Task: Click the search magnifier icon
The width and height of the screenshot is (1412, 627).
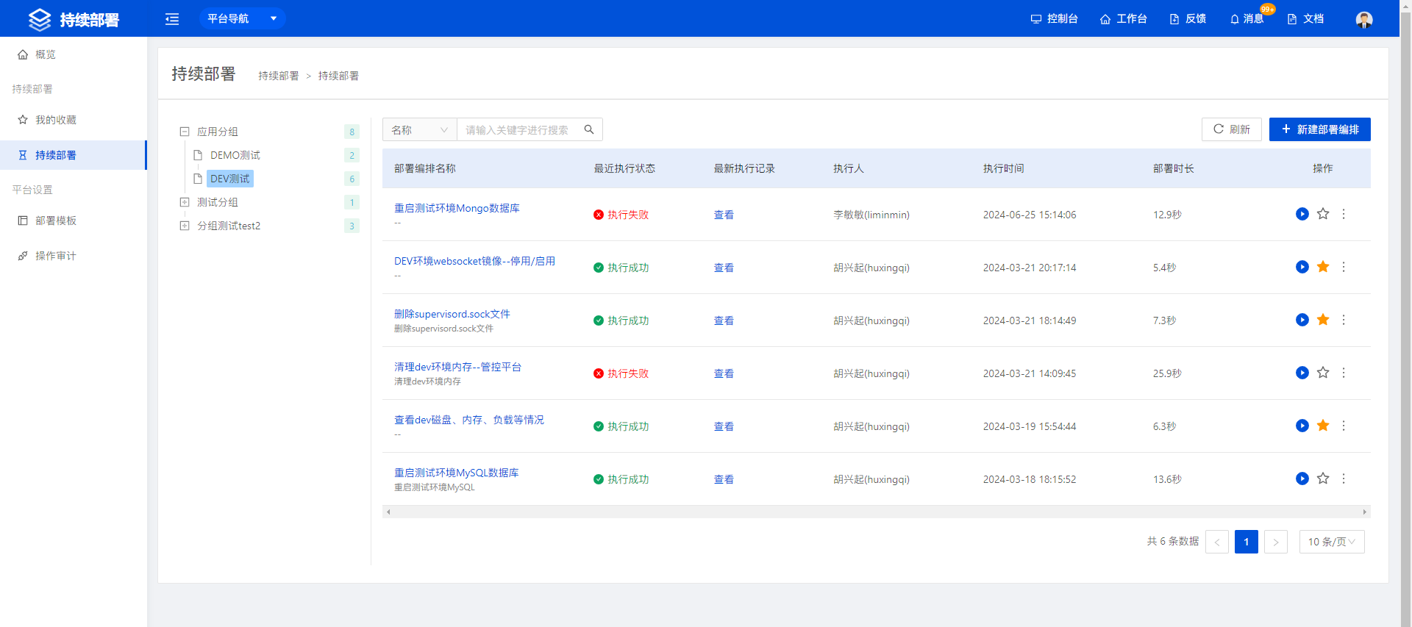Action: 589,129
